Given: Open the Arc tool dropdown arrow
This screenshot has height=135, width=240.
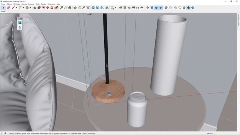Looking at the screenshot, I should [23, 7].
